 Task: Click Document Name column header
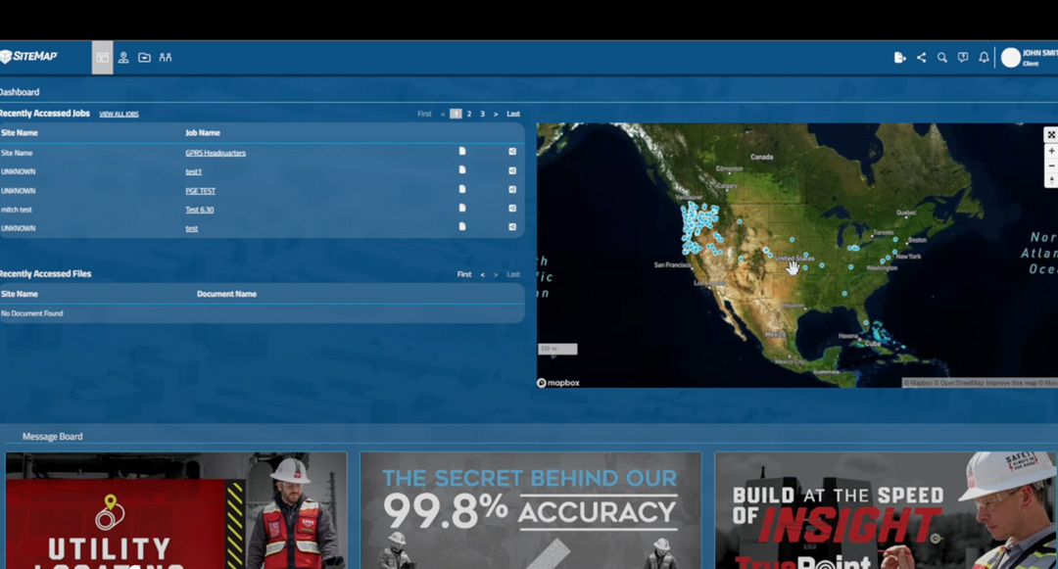point(226,294)
